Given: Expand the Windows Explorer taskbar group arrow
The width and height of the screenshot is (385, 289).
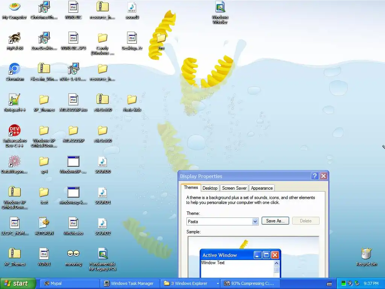Looking at the screenshot, I should [x=218, y=283].
